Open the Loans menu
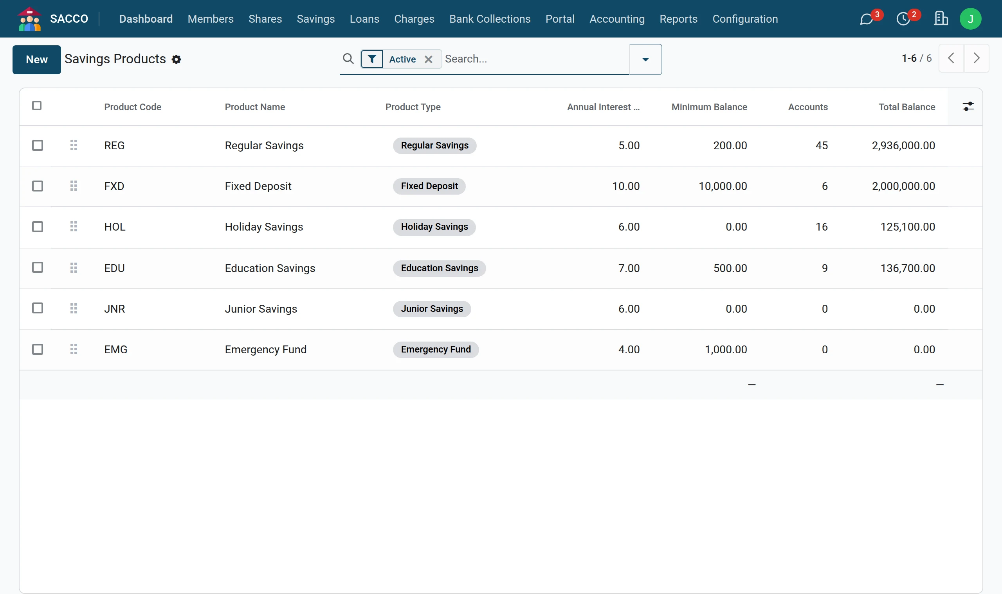The width and height of the screenshot is (1002, 594). 364,19
